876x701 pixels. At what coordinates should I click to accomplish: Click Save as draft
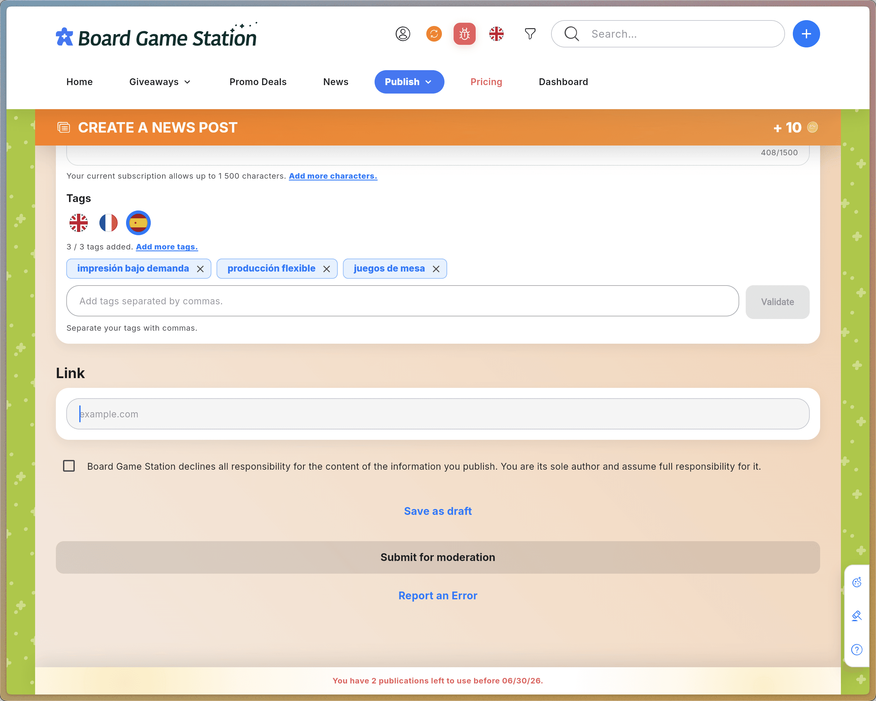(x=438, y=511)
